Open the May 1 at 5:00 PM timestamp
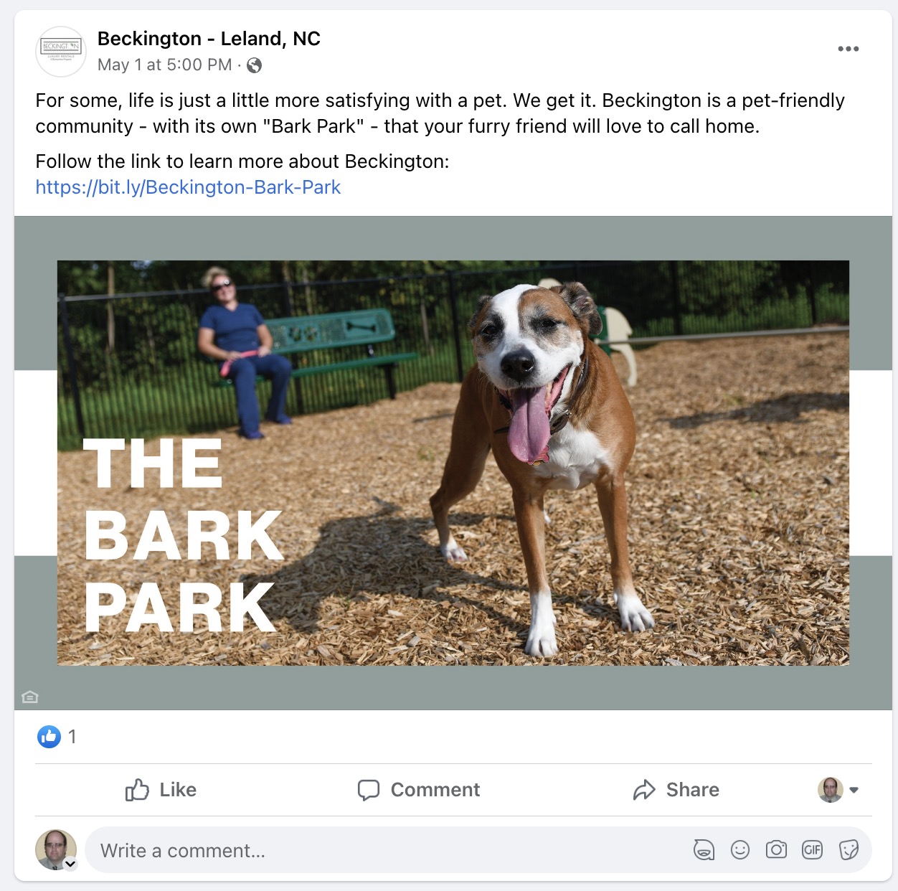This screenshot has height=891, width=898. [165, 65]
